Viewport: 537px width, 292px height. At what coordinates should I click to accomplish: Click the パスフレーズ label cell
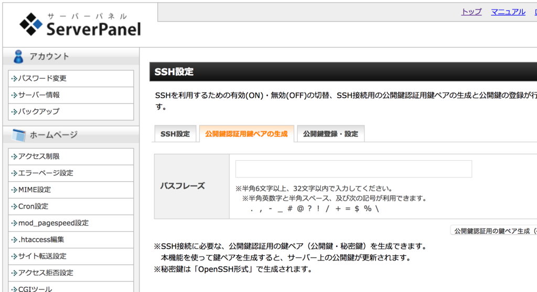192,186
